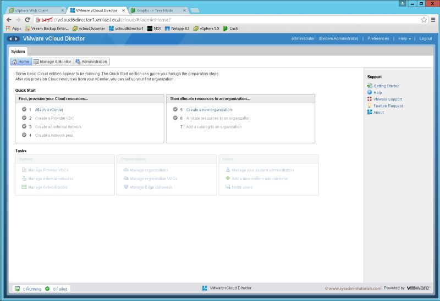The image size is (440, 301).
Task: Open the VMware Support link
Action: click(384, 99)
